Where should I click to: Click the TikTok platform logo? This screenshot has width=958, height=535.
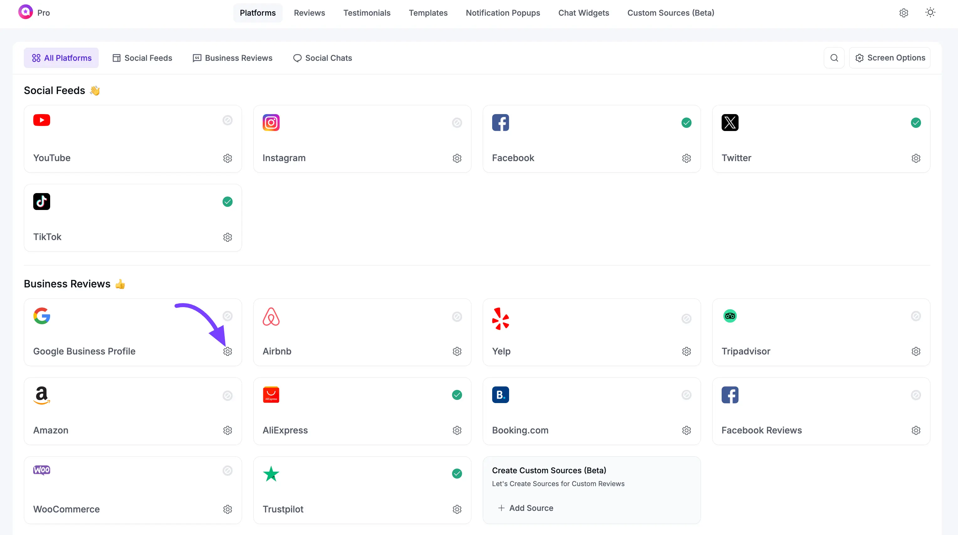coord(42,201)
